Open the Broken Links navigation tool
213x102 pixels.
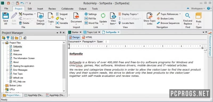(x=165, y=19)
